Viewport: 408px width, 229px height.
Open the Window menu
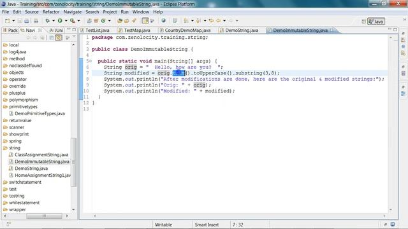[x=141, y=12]
